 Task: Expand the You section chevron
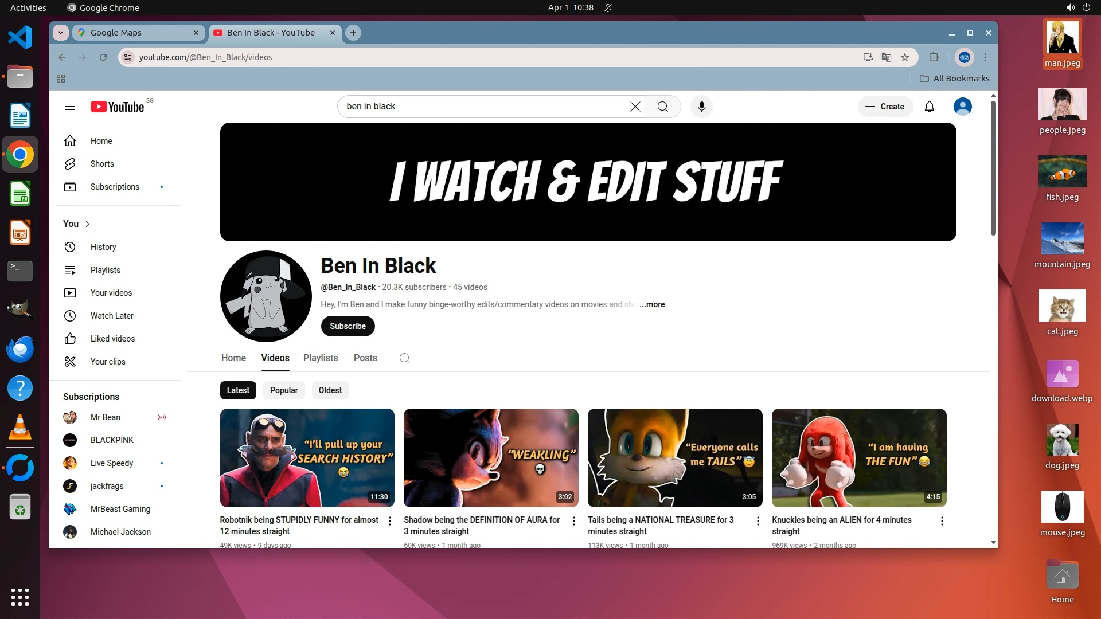click(x=88, y=224)
